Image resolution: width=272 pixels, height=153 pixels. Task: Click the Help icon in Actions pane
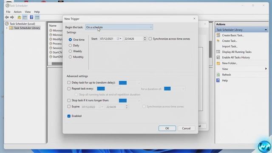tap(218, 80)
